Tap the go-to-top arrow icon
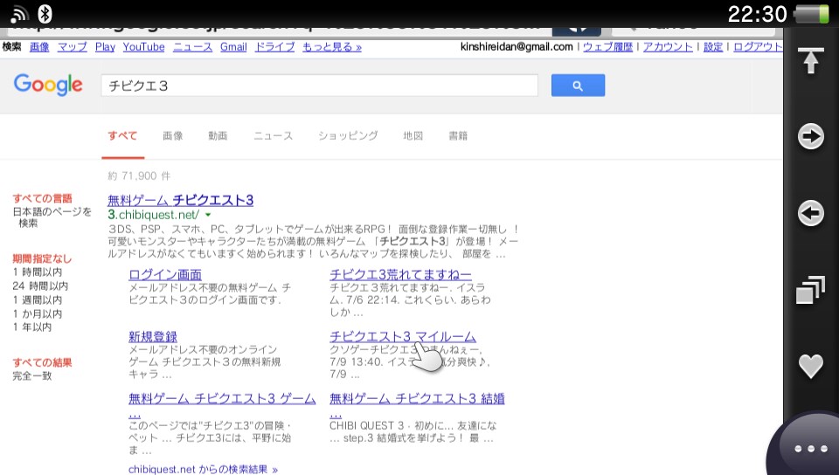The image size is (839, 475). (811, 60)
